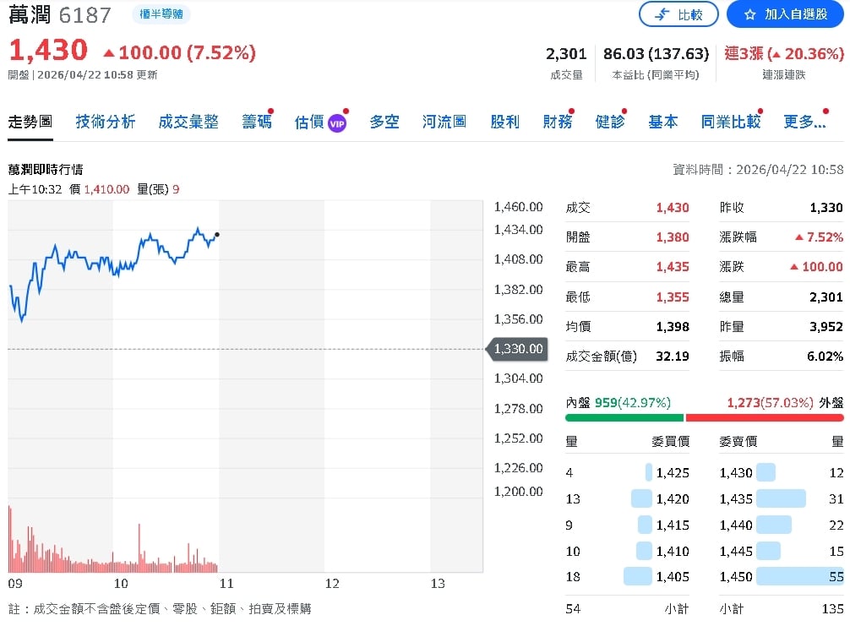This screenshot has width=850, height=626.
Task: Open the 同業比較 tab
Action: pos(731,122)
